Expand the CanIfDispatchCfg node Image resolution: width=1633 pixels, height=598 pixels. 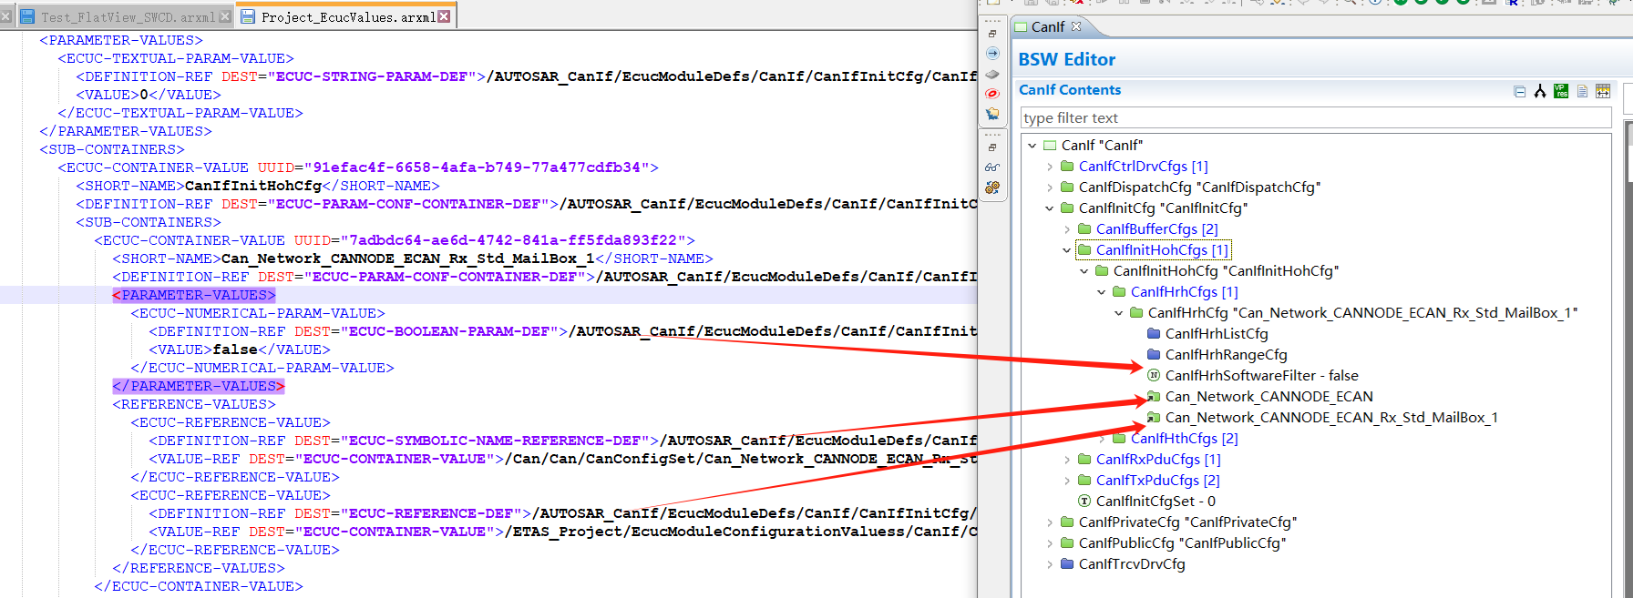pos(1050,187)
